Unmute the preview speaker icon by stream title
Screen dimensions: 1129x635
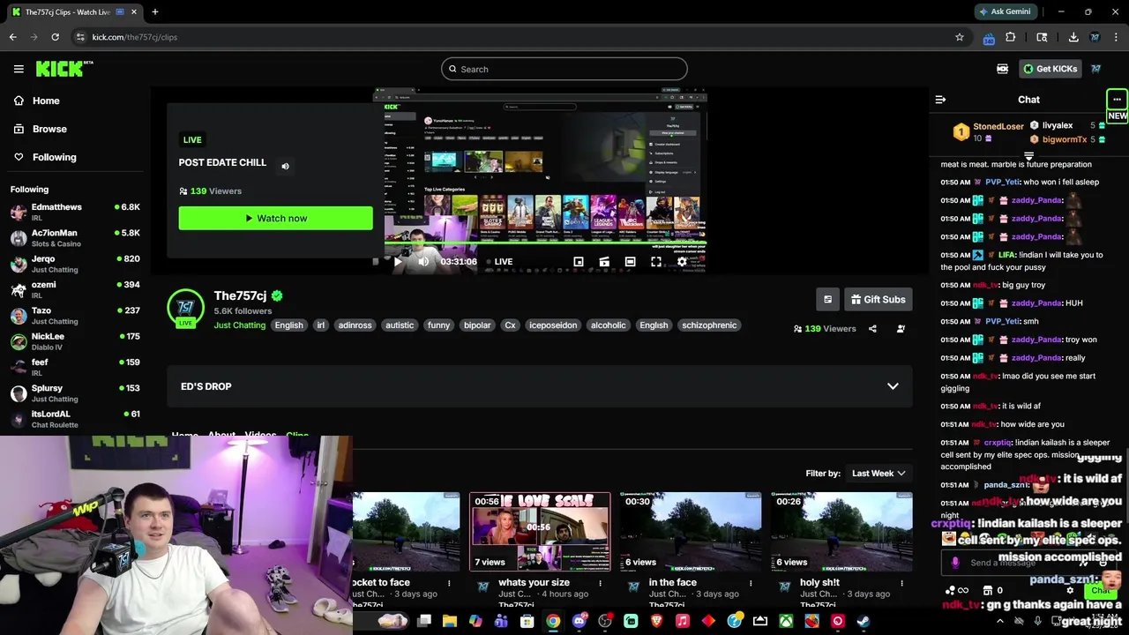(285, 166)
